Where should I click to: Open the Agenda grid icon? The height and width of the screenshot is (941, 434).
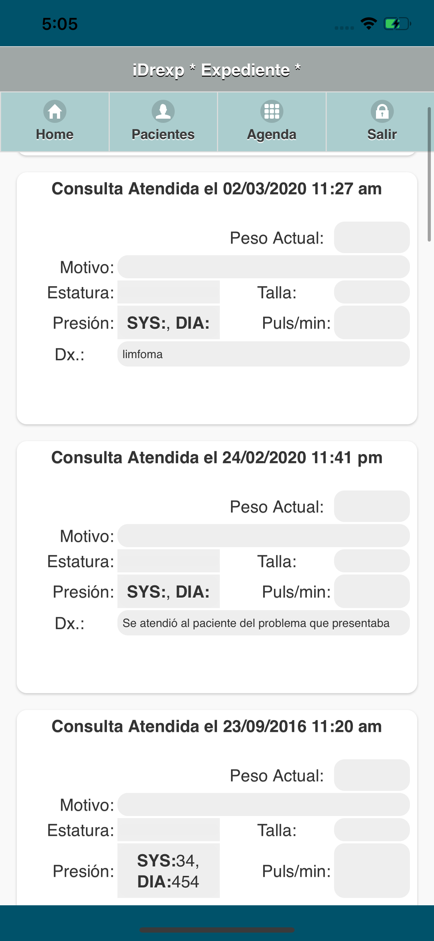(272, 111)
